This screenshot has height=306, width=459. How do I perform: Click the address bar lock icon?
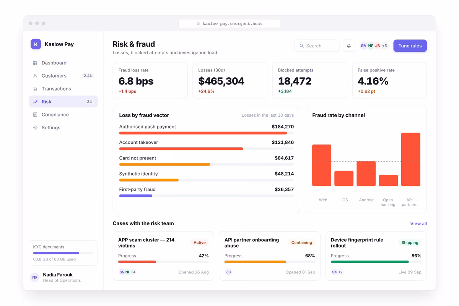point(198,24)
